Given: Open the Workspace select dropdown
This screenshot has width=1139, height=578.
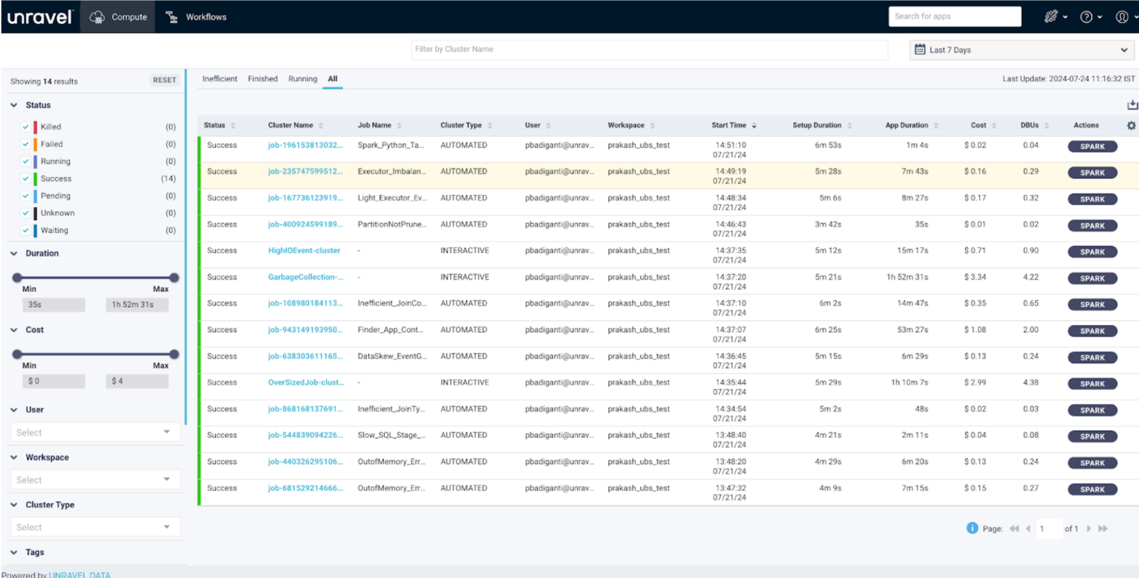Looking at the screenshot, I should [95, 480].
